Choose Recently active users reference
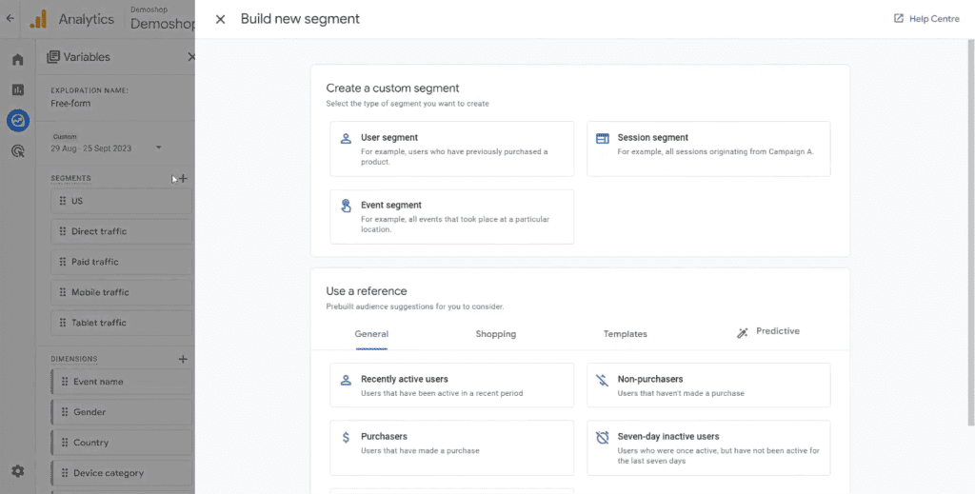975x494 pixels. (452, 385)
